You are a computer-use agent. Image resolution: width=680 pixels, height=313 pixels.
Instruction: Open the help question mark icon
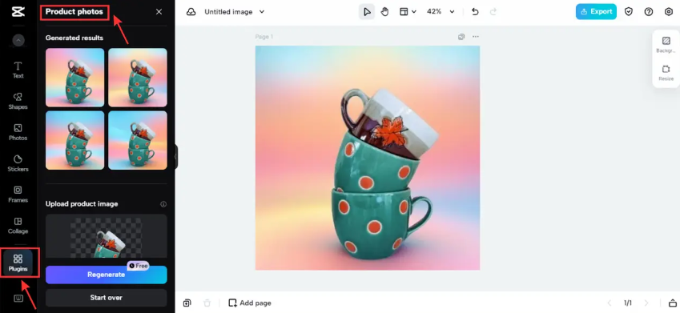tap(648, 12)
